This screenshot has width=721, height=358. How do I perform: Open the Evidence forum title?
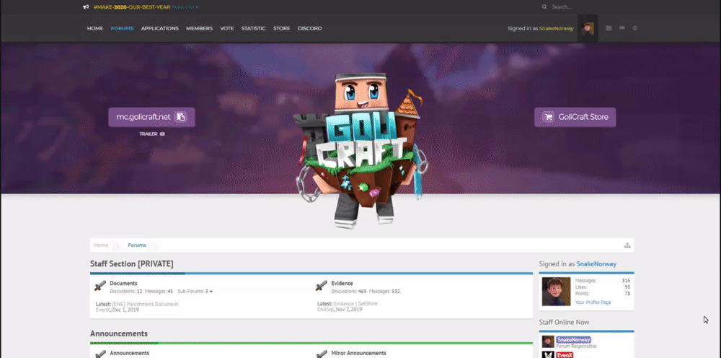point(342,284)
